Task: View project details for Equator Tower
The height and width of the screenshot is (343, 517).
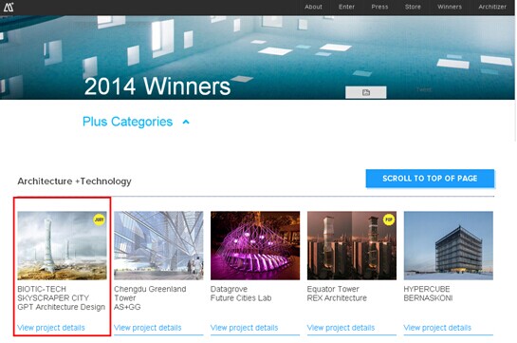Action: pyautogui.click(x=341, y=328)
